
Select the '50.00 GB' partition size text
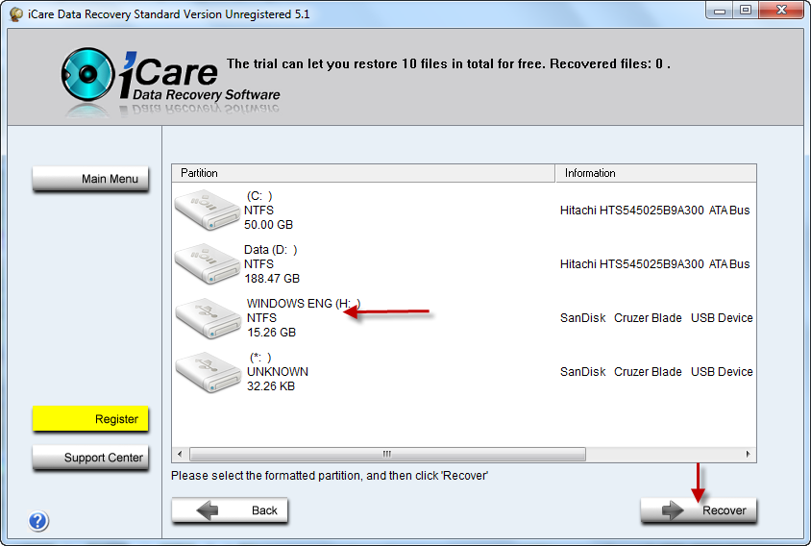[268, 225]
